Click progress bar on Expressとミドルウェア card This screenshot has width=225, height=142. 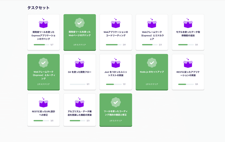tap(150, 45)
